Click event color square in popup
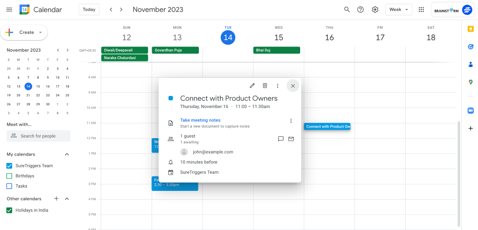 [x=171, y=98]
